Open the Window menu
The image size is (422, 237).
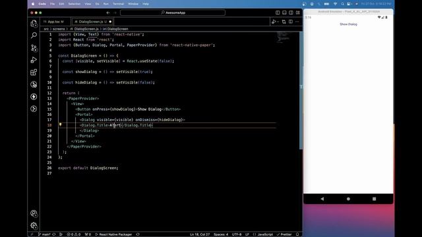[x=133, y=4]
